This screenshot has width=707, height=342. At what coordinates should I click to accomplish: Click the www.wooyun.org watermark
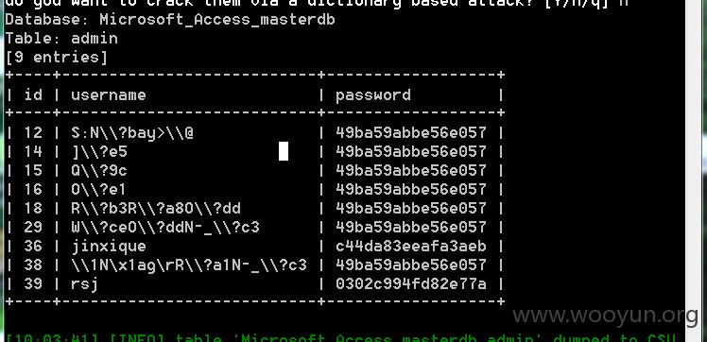pos(606,315)
